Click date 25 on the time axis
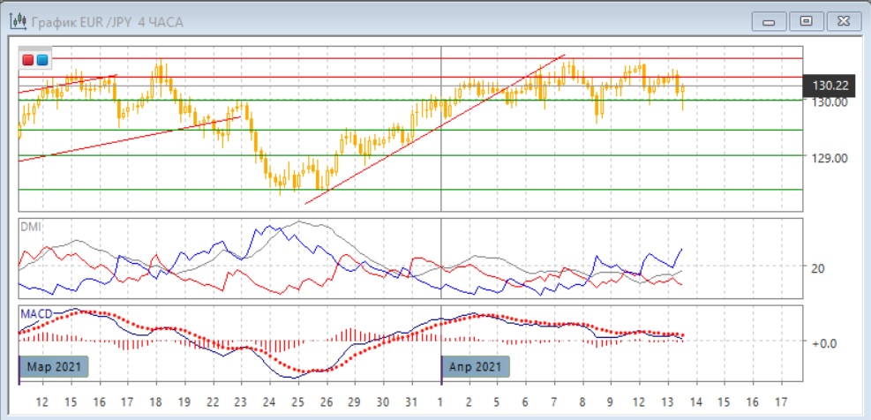 click(x=297, y=401)
